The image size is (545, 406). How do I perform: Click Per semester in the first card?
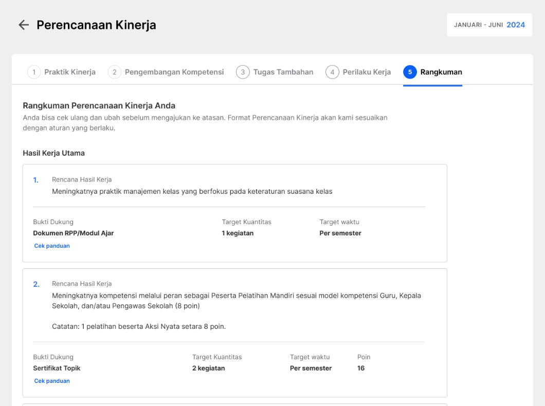pos(340,233)
